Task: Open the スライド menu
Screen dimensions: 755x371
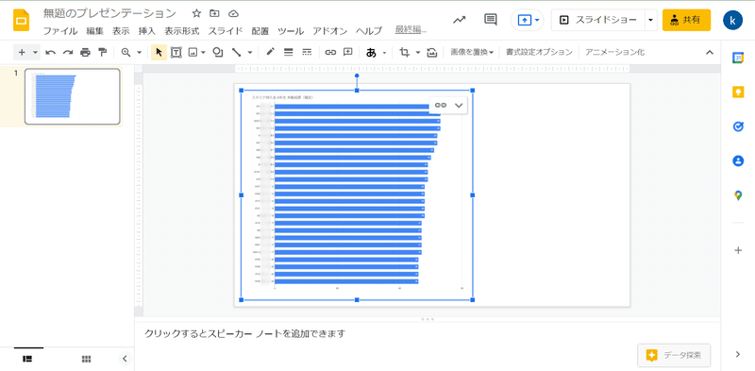Action: point(226,31)
